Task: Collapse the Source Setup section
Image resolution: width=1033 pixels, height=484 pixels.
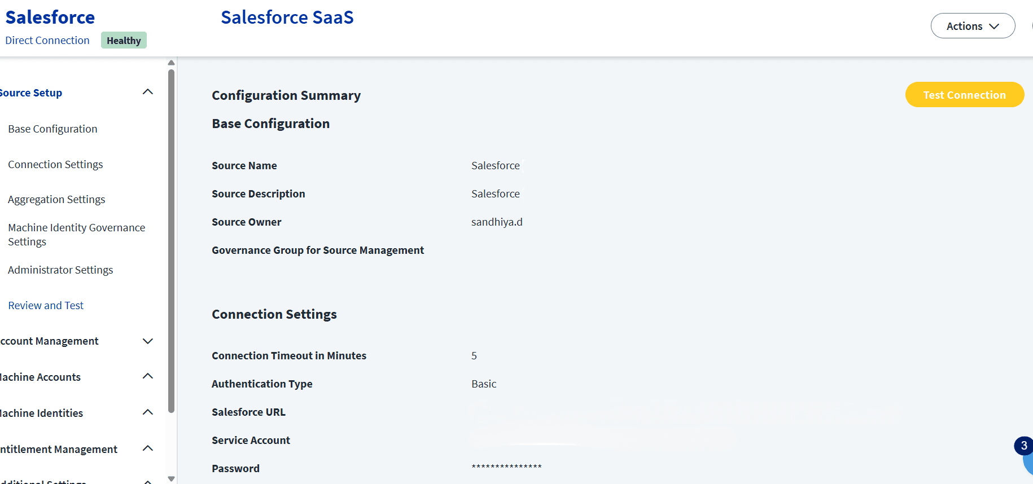Action: [148, 92]
